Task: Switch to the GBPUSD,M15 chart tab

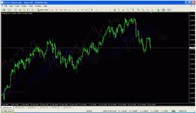Action: pyautogui.click(x=20, y=107)
